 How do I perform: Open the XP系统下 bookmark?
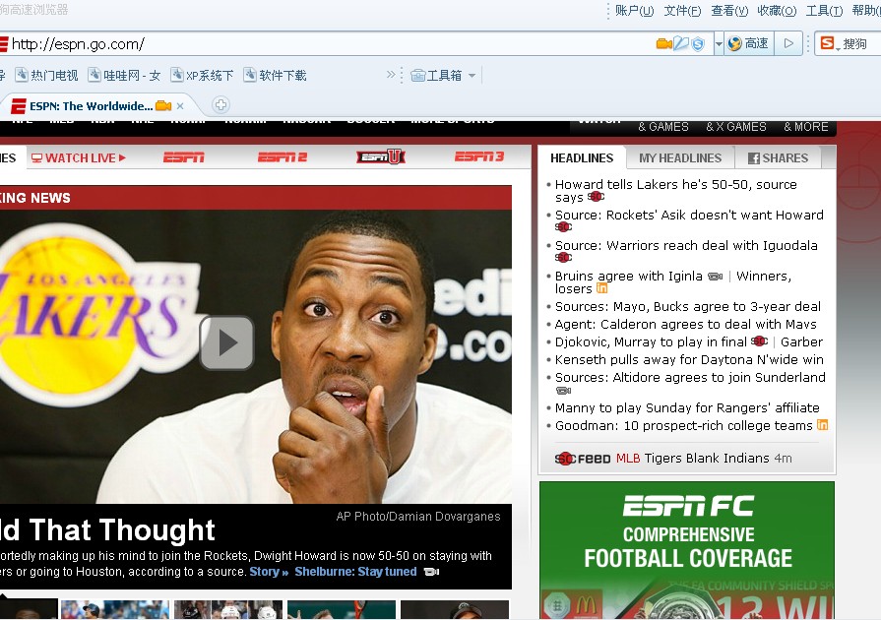click(202, 75)
